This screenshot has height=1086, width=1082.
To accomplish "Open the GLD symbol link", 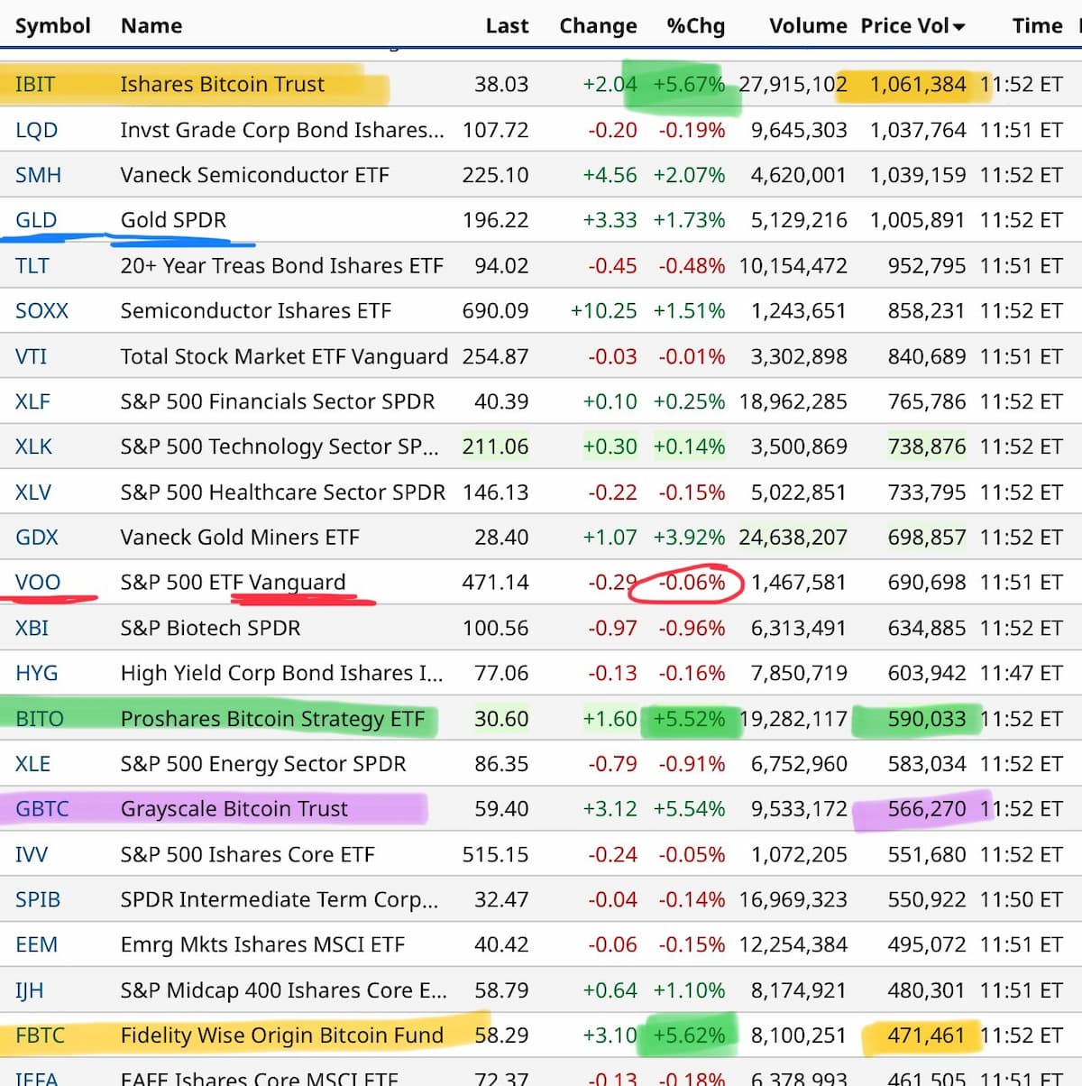I will 36,220.
